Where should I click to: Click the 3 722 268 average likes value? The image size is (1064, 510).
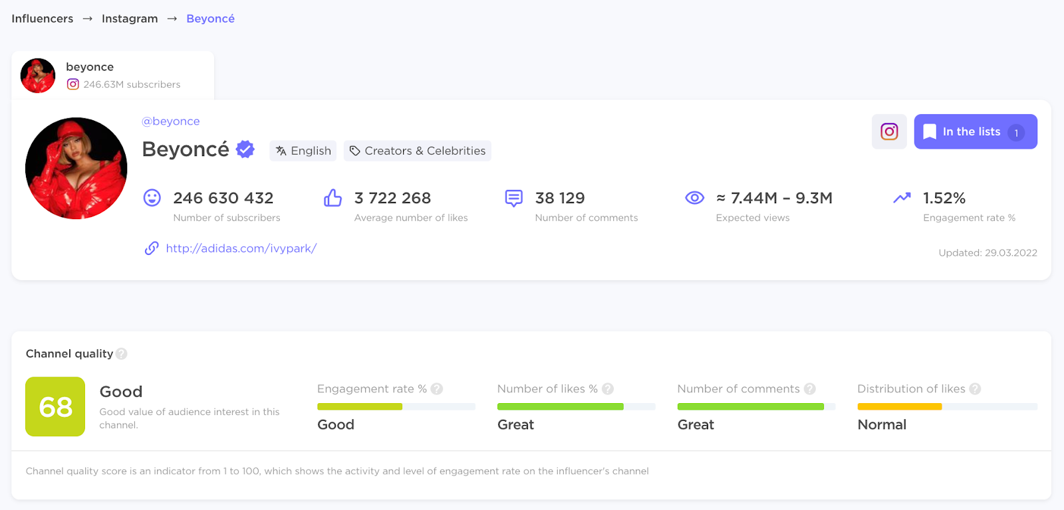pyautogui.click(x=392, y=198)
